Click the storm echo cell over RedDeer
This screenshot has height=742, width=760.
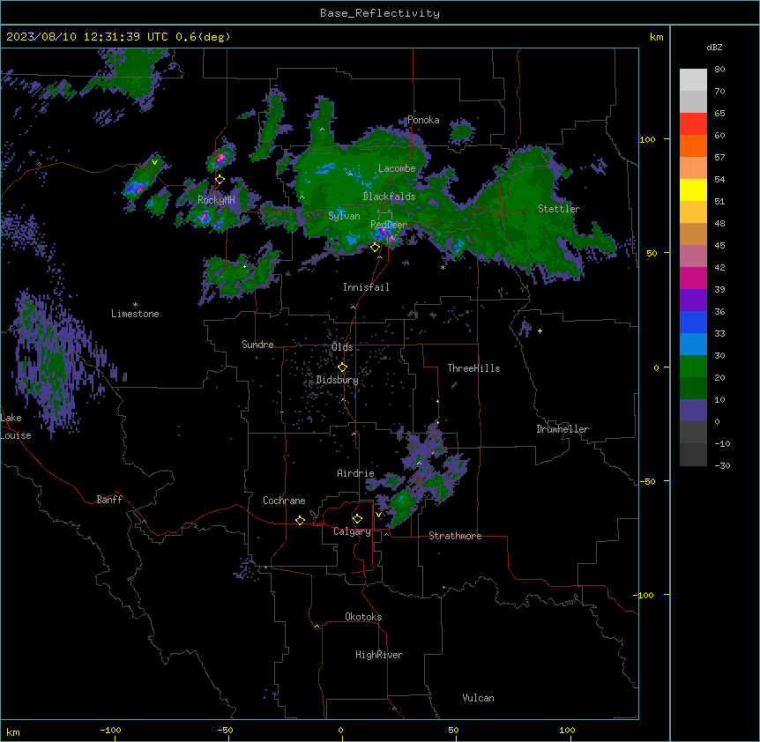(x=386, y=235)
